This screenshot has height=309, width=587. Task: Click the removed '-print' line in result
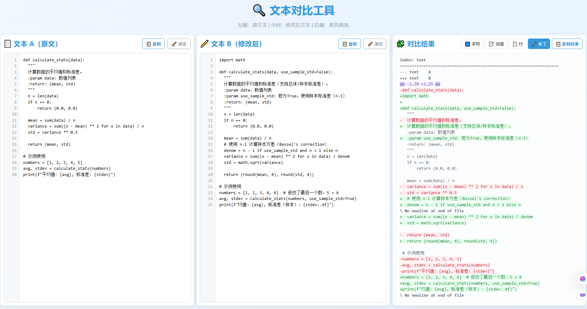tap(447, 271)
